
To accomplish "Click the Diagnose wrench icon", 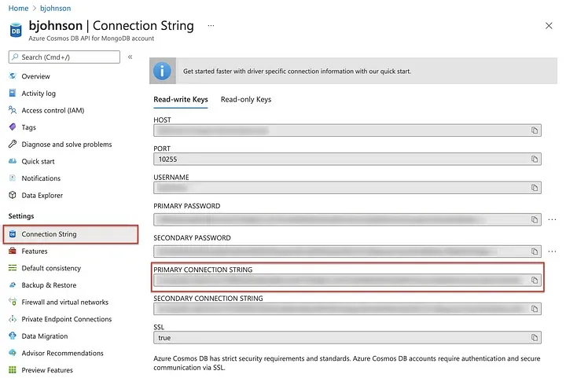I will 13,144.
